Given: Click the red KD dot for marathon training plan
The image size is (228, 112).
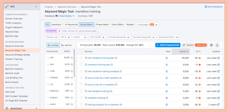Looking at the screenshot, I should click(x=200, y=65).
